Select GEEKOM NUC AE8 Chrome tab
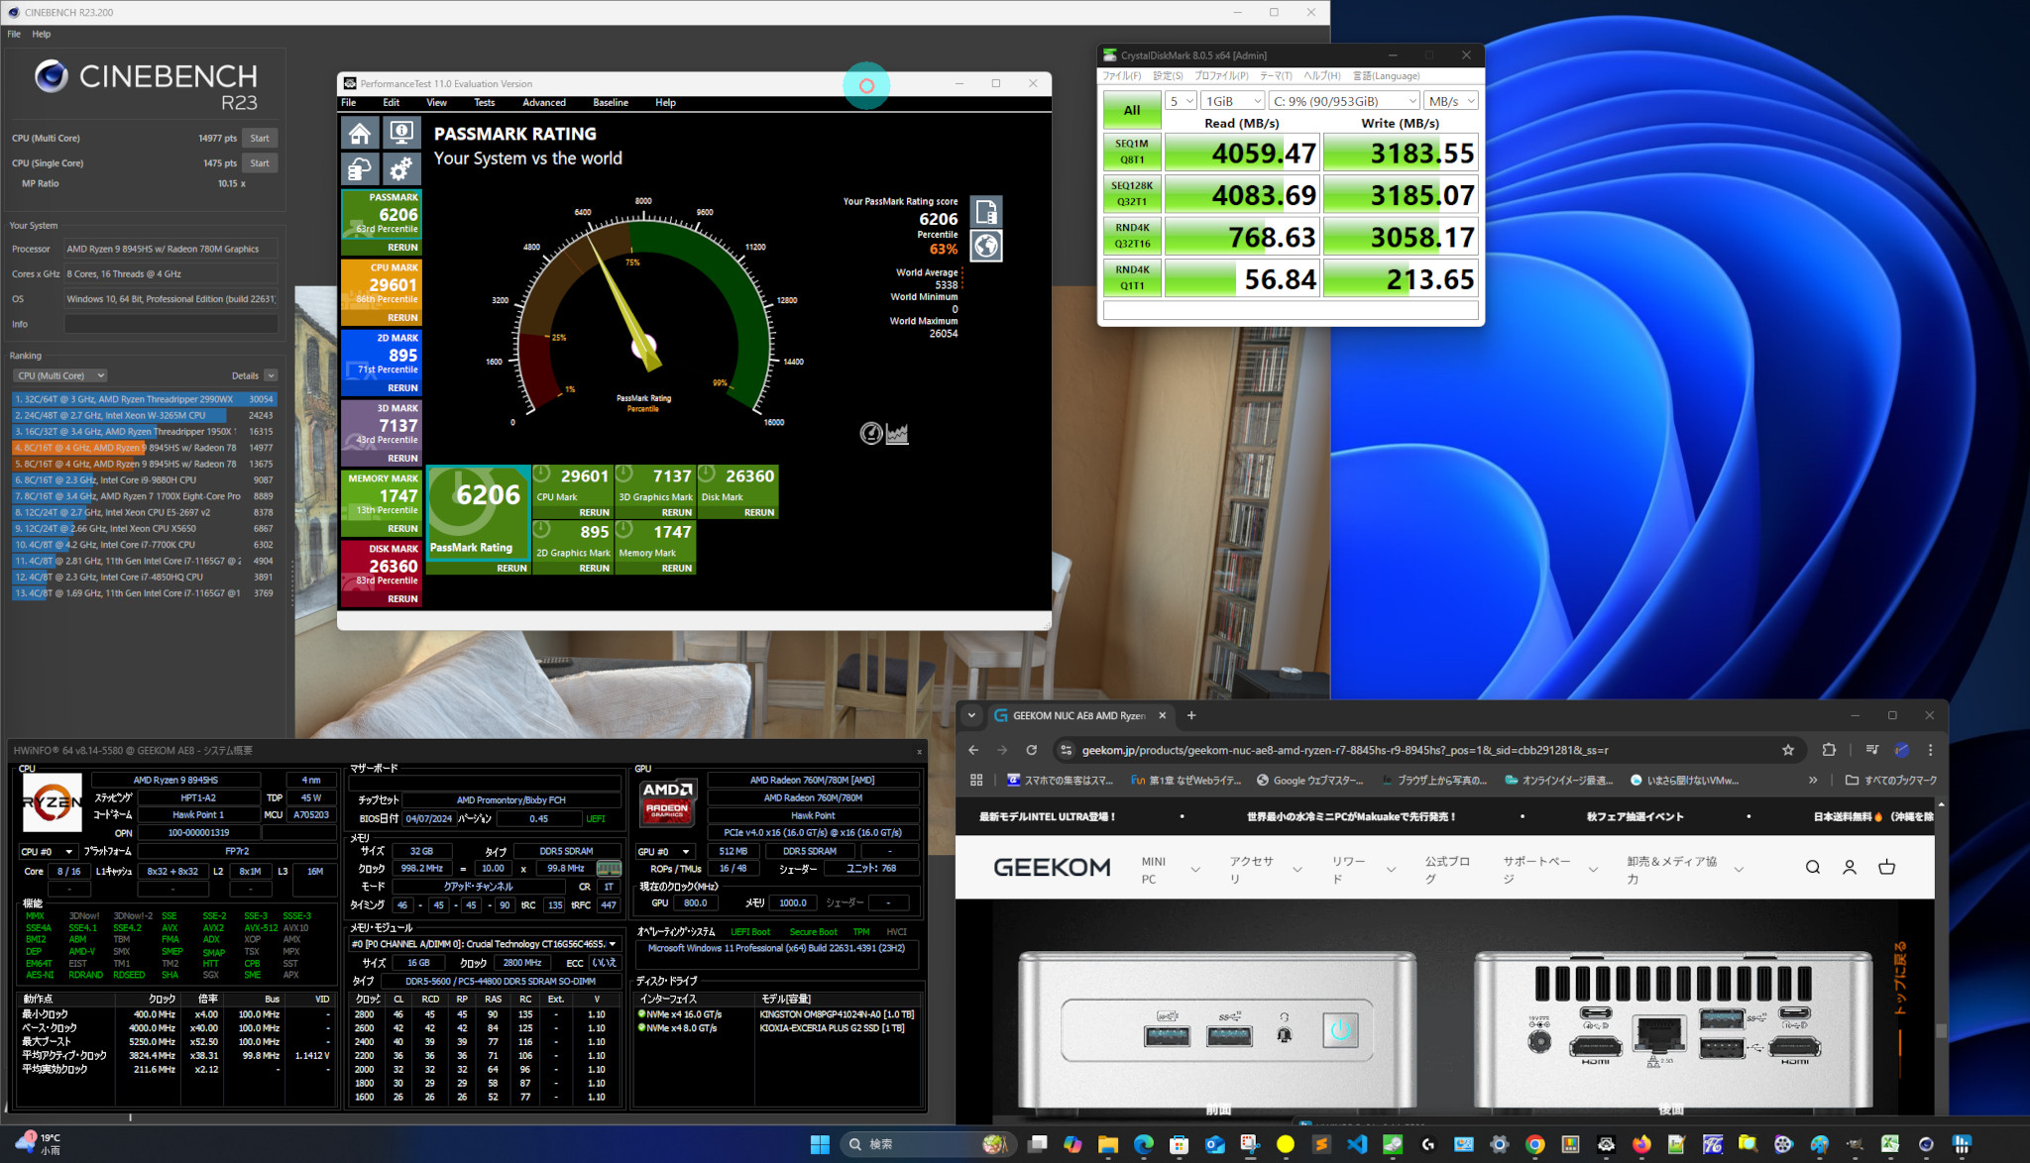 (1080, 715)
